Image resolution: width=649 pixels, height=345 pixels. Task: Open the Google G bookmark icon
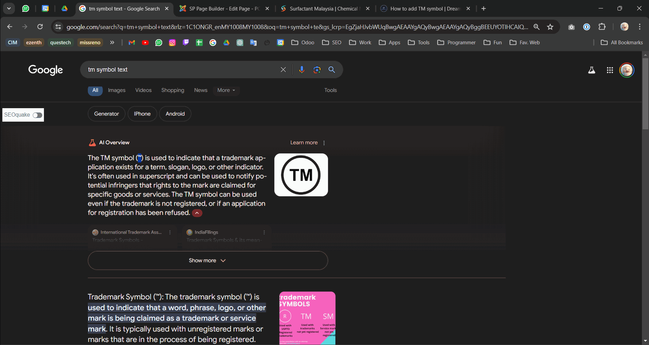pyautogui.click(x=213, y=42)
